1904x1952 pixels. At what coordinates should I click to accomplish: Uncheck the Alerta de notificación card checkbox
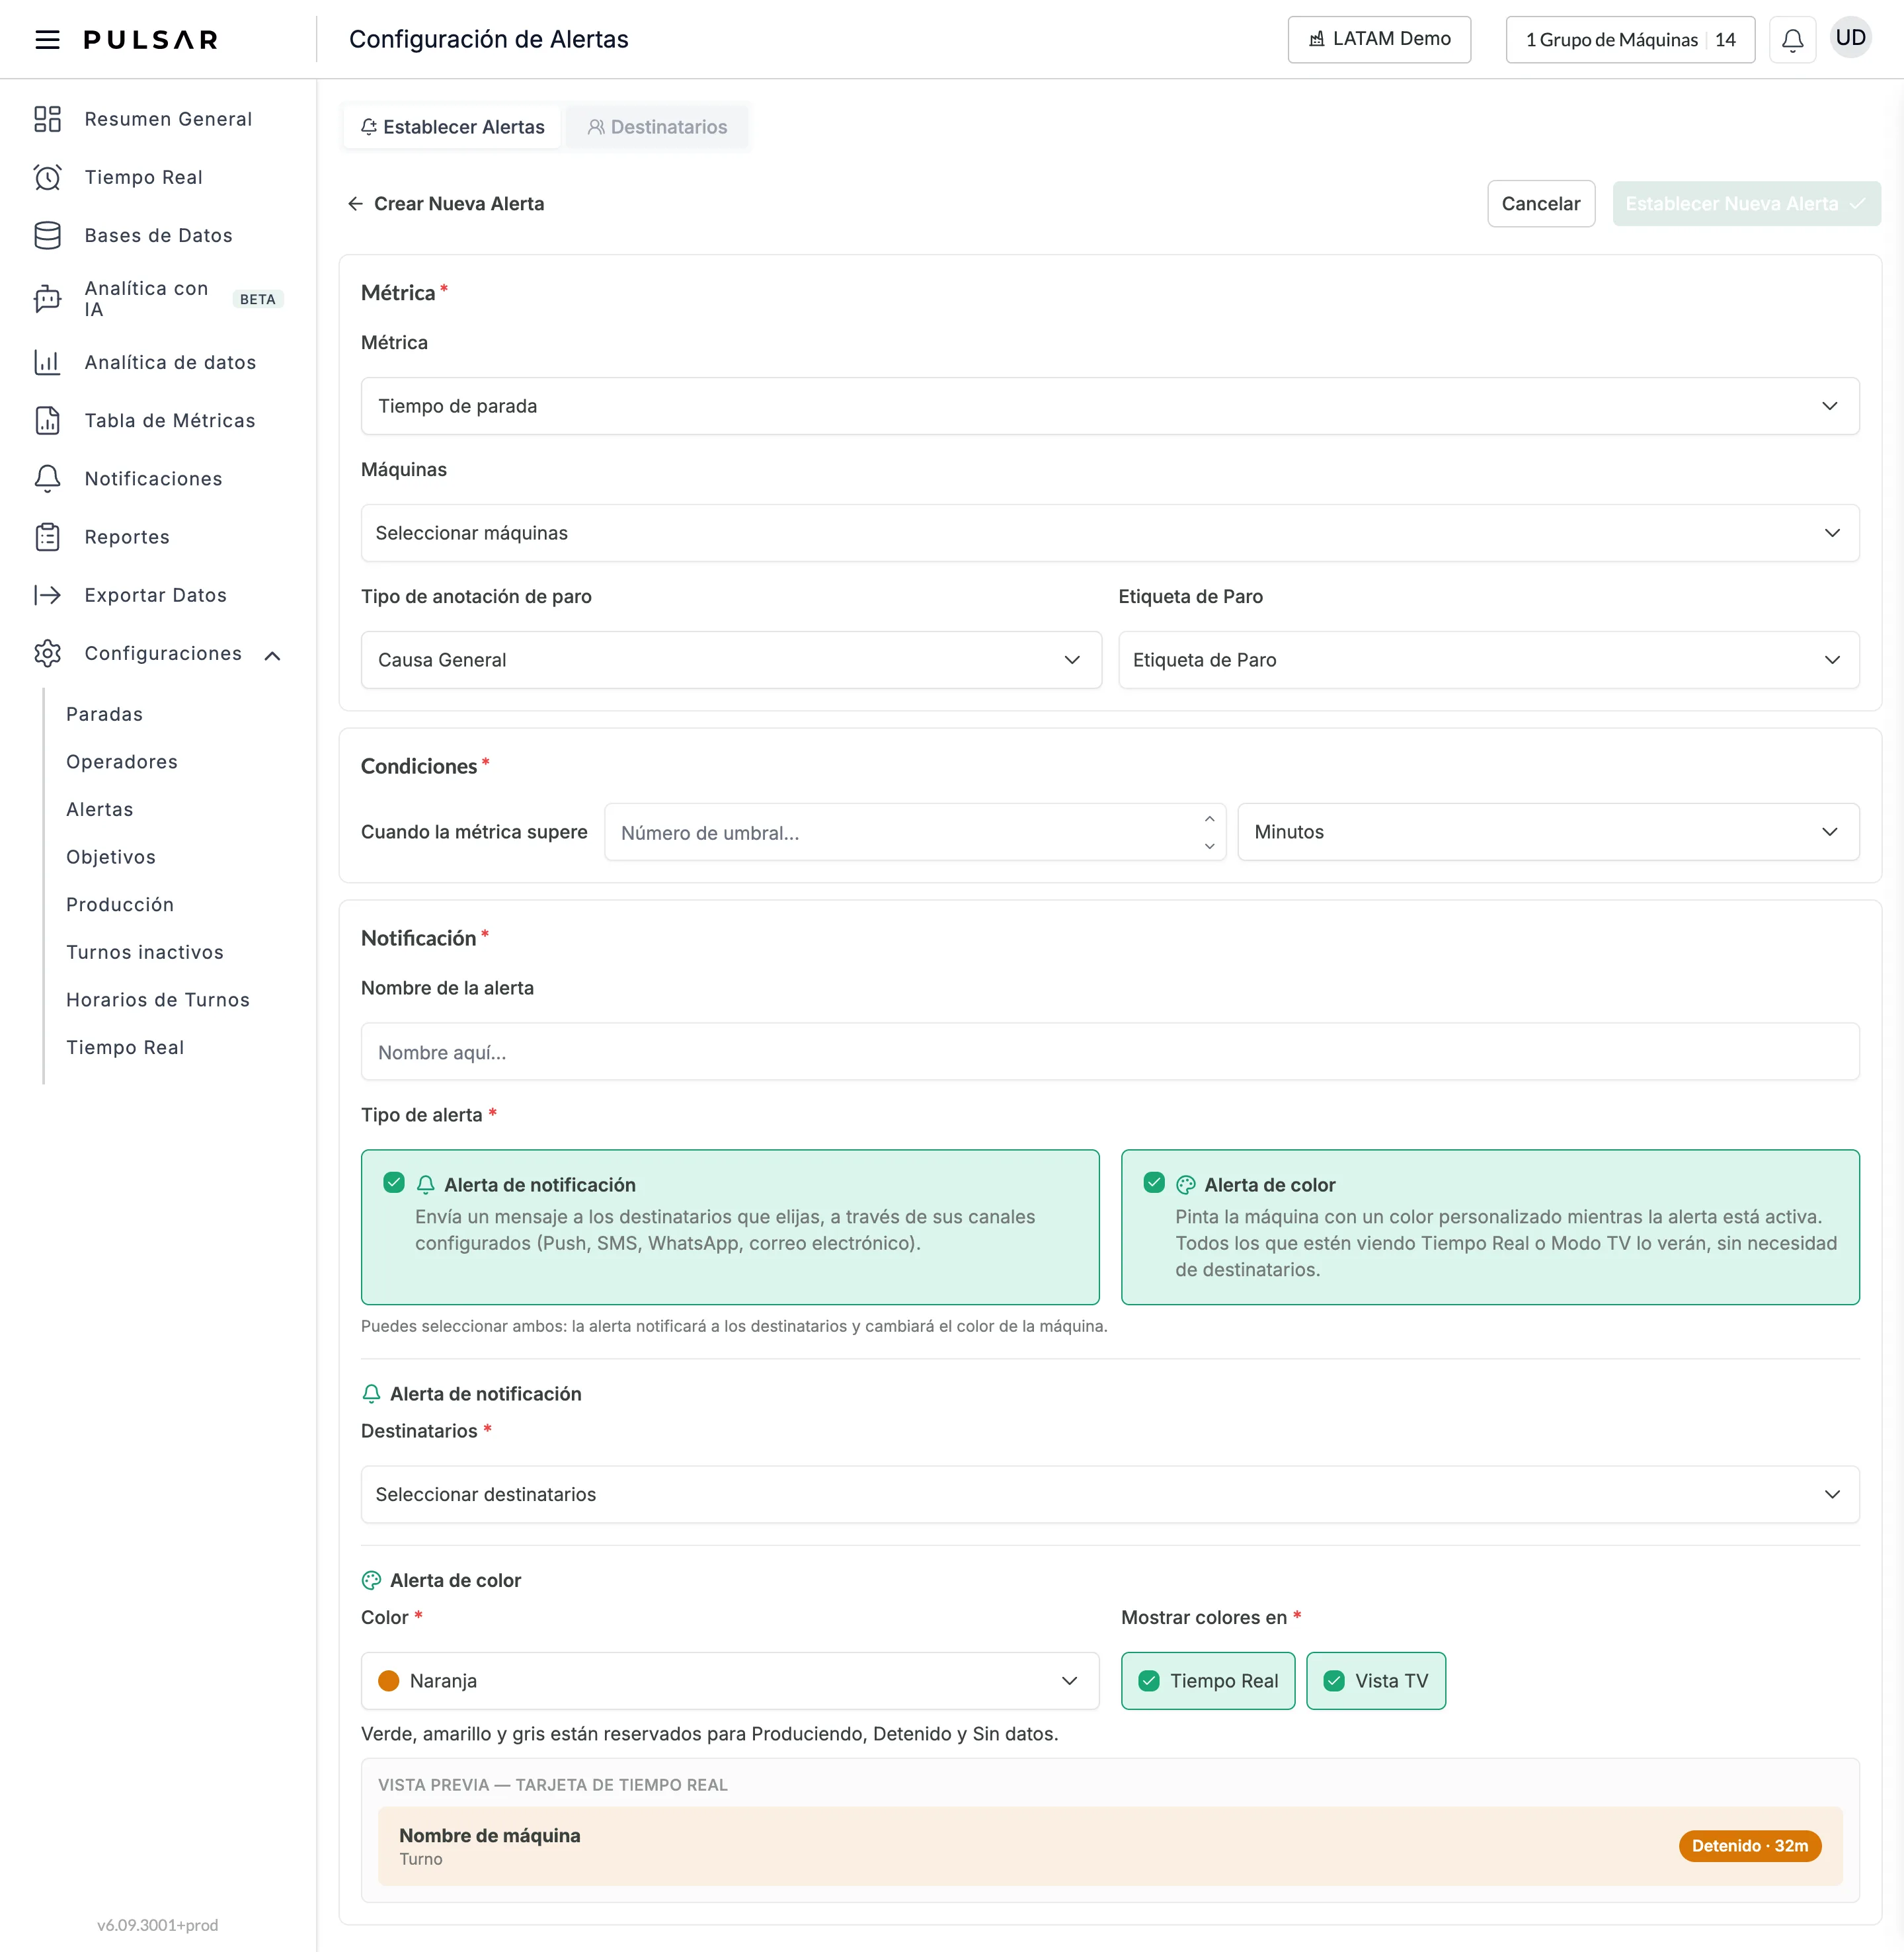pyautogui.click(x=393, y=1183)
